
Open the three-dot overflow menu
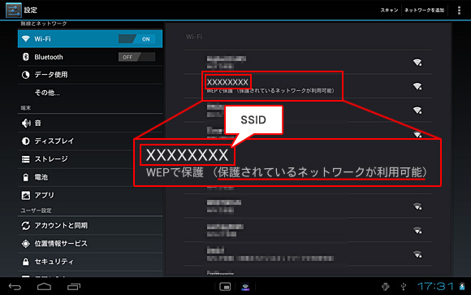click(459, 11)
